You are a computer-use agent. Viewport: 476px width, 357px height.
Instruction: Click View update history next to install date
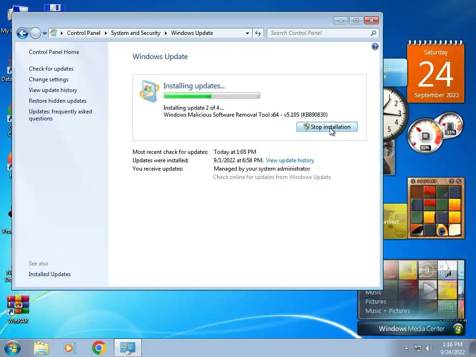tap(290, 160)
